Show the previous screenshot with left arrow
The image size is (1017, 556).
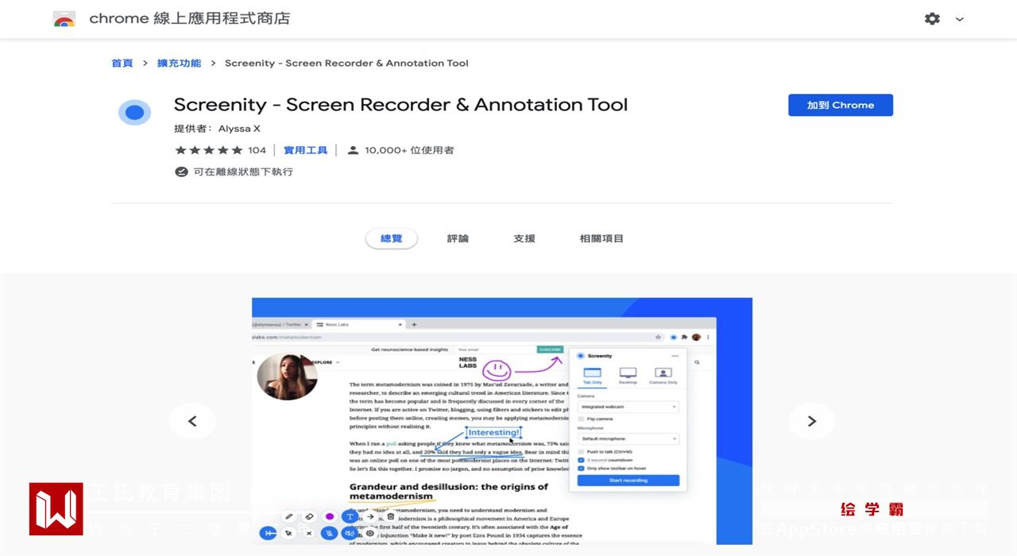click(x=192, y=421)
